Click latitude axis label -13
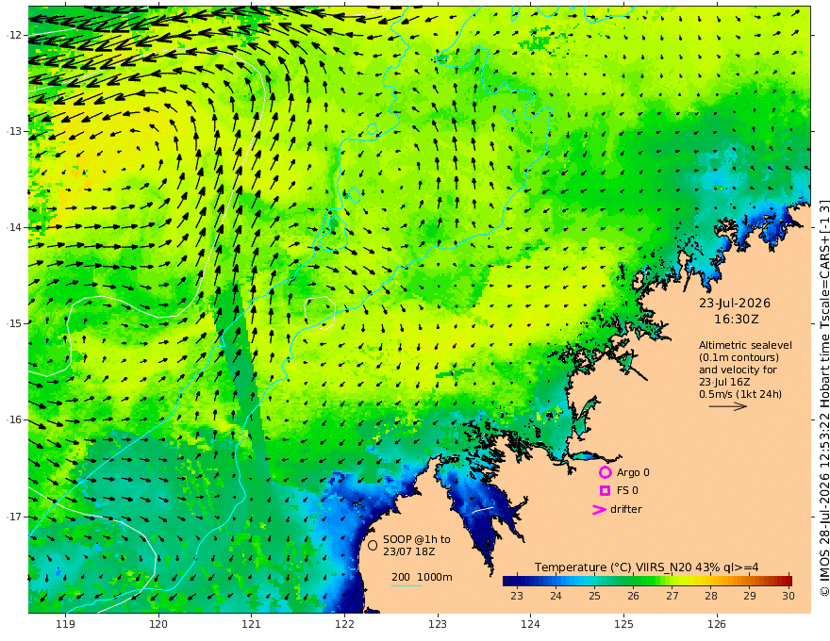The image size is (830, 641). 14,131
